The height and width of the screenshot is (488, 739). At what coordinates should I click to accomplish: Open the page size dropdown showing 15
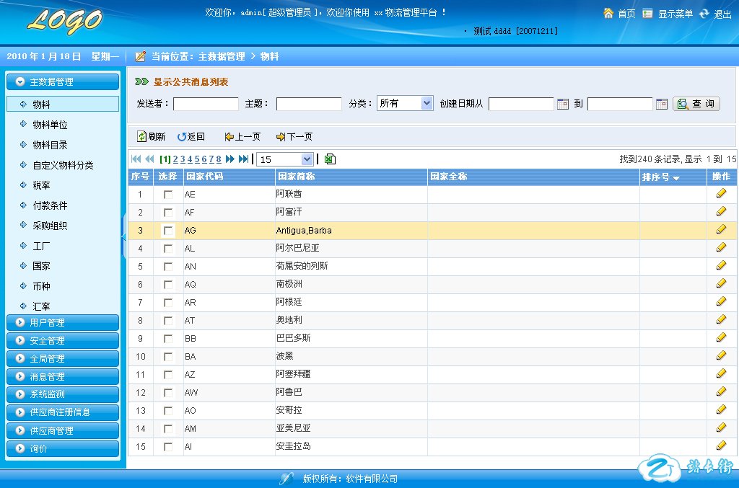(x=285, y=159)
